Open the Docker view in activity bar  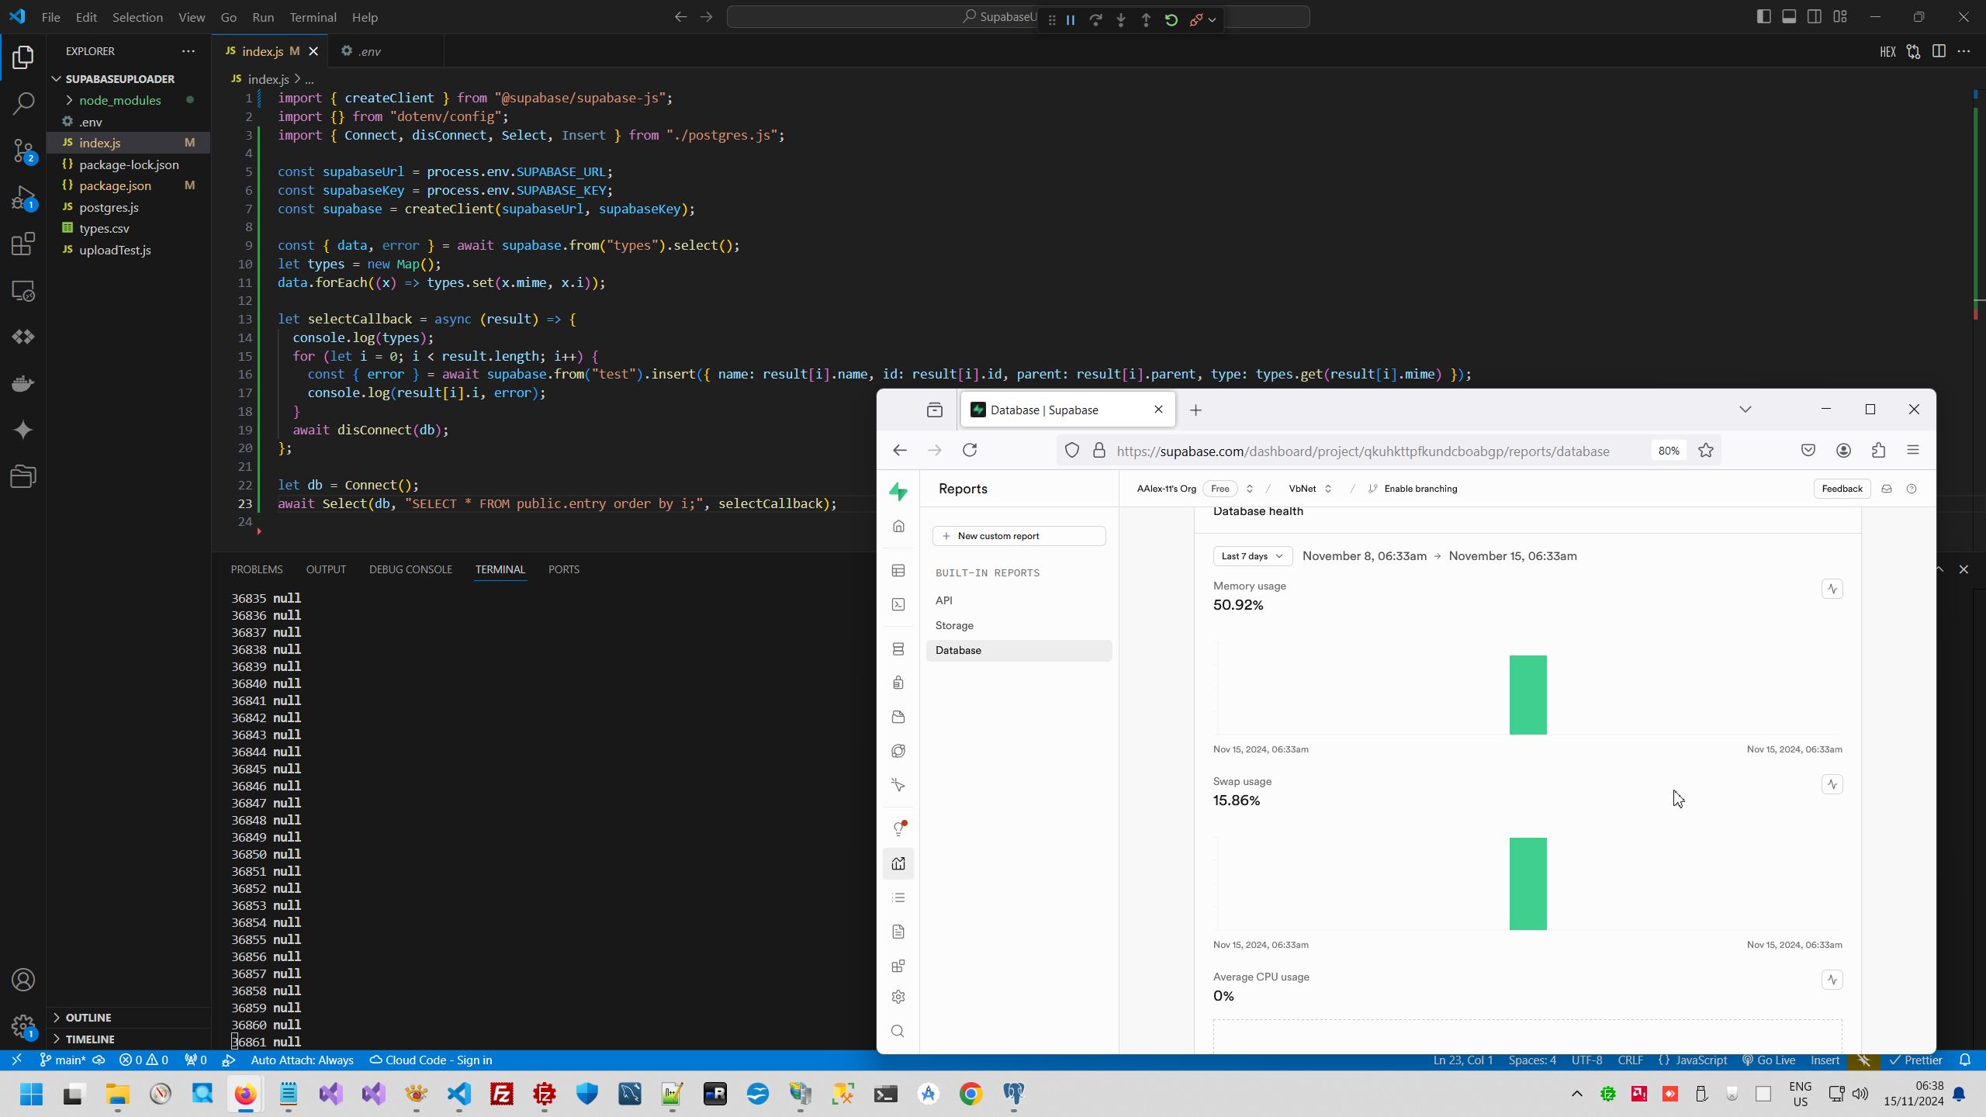click(23, 383)
